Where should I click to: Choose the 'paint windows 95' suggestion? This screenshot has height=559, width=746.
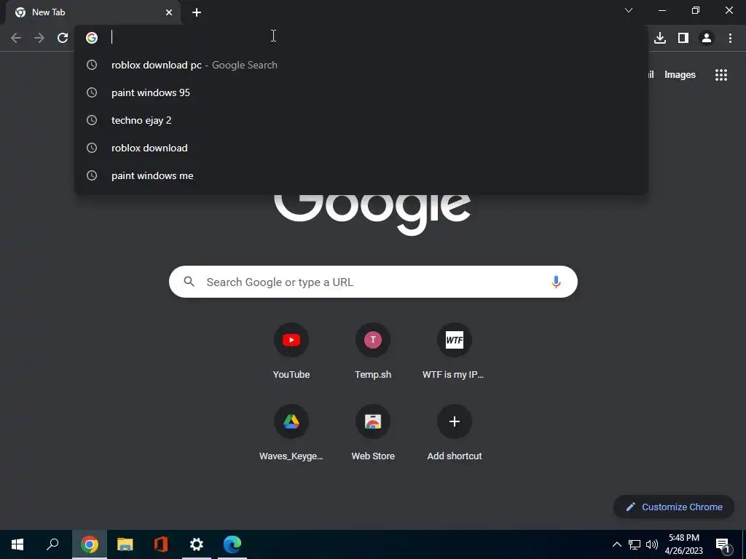361,92
